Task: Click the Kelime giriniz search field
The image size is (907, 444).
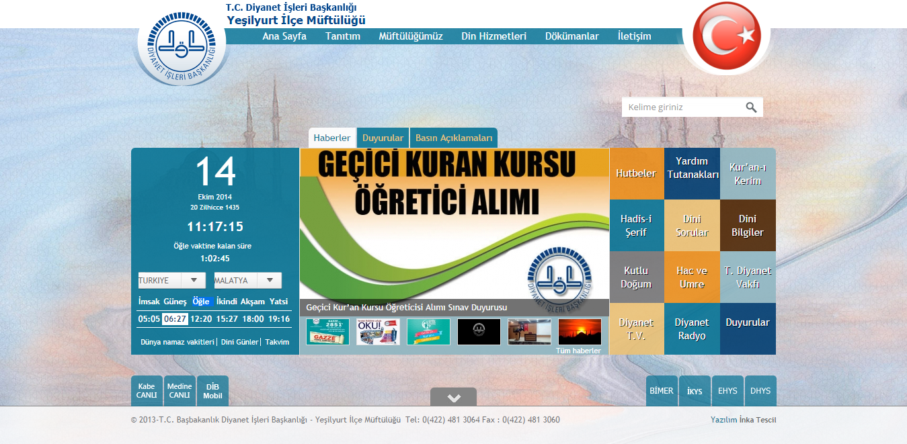Action: 682,107
